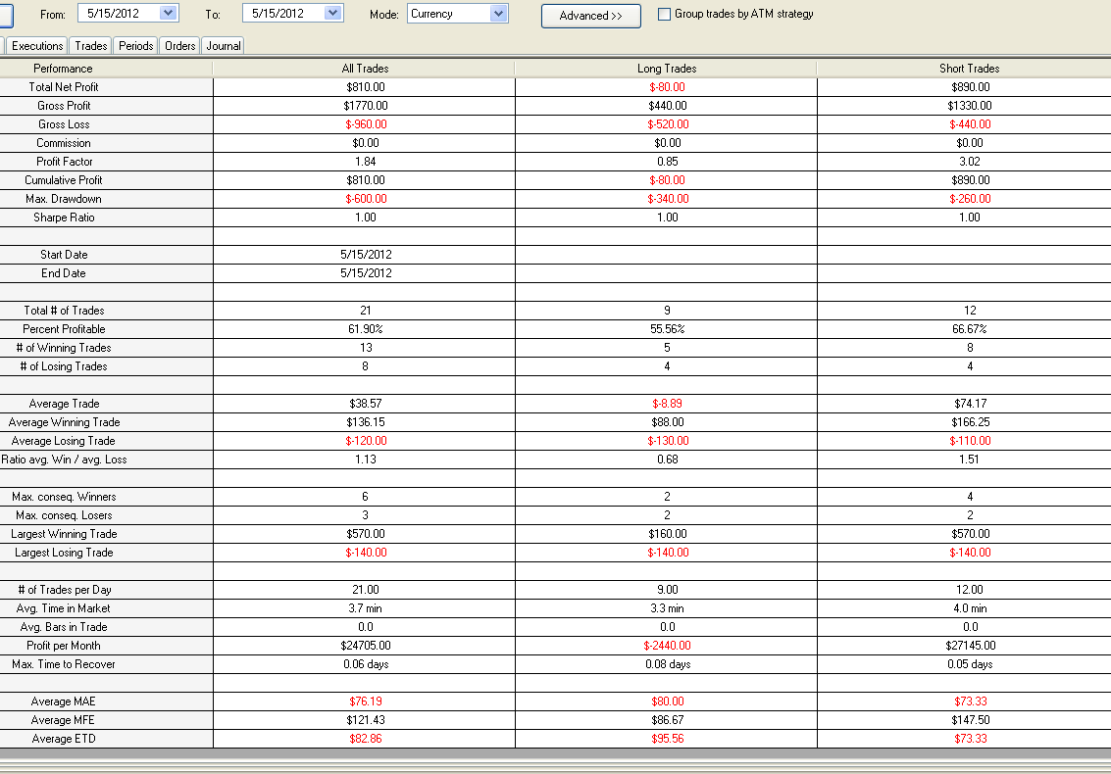Click the Average ETD row label
1111x774 pixels.
pos(64,740)
